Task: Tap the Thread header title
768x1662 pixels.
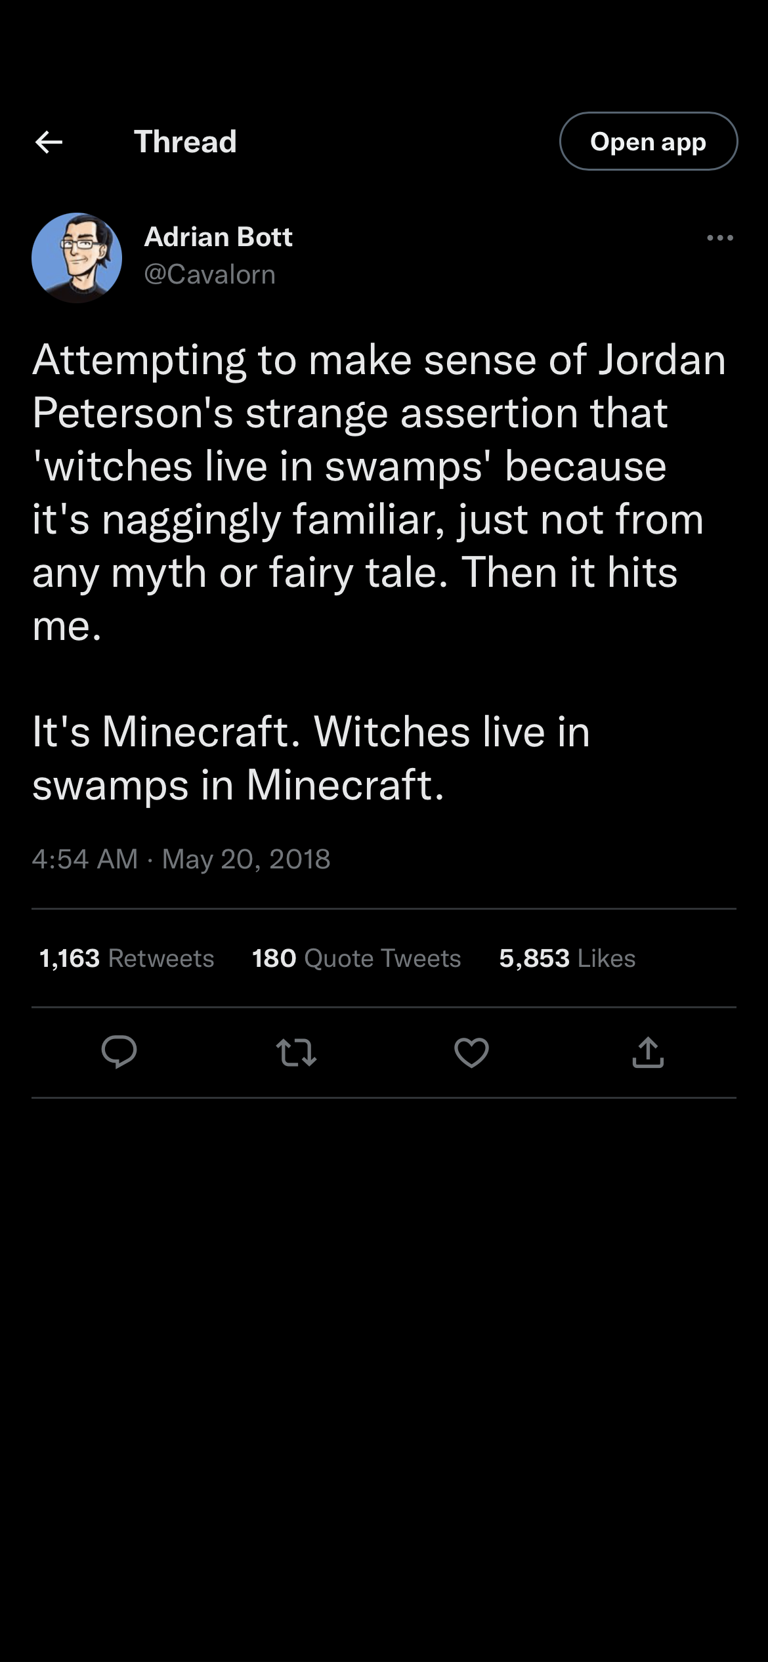Action: pyautogui.click(x=185, y=142)
